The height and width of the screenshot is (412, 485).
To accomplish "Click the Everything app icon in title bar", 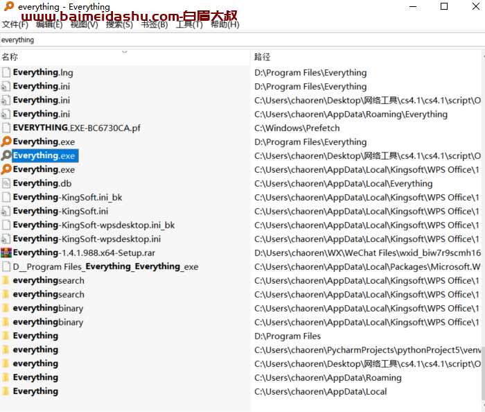I will 9,6.
